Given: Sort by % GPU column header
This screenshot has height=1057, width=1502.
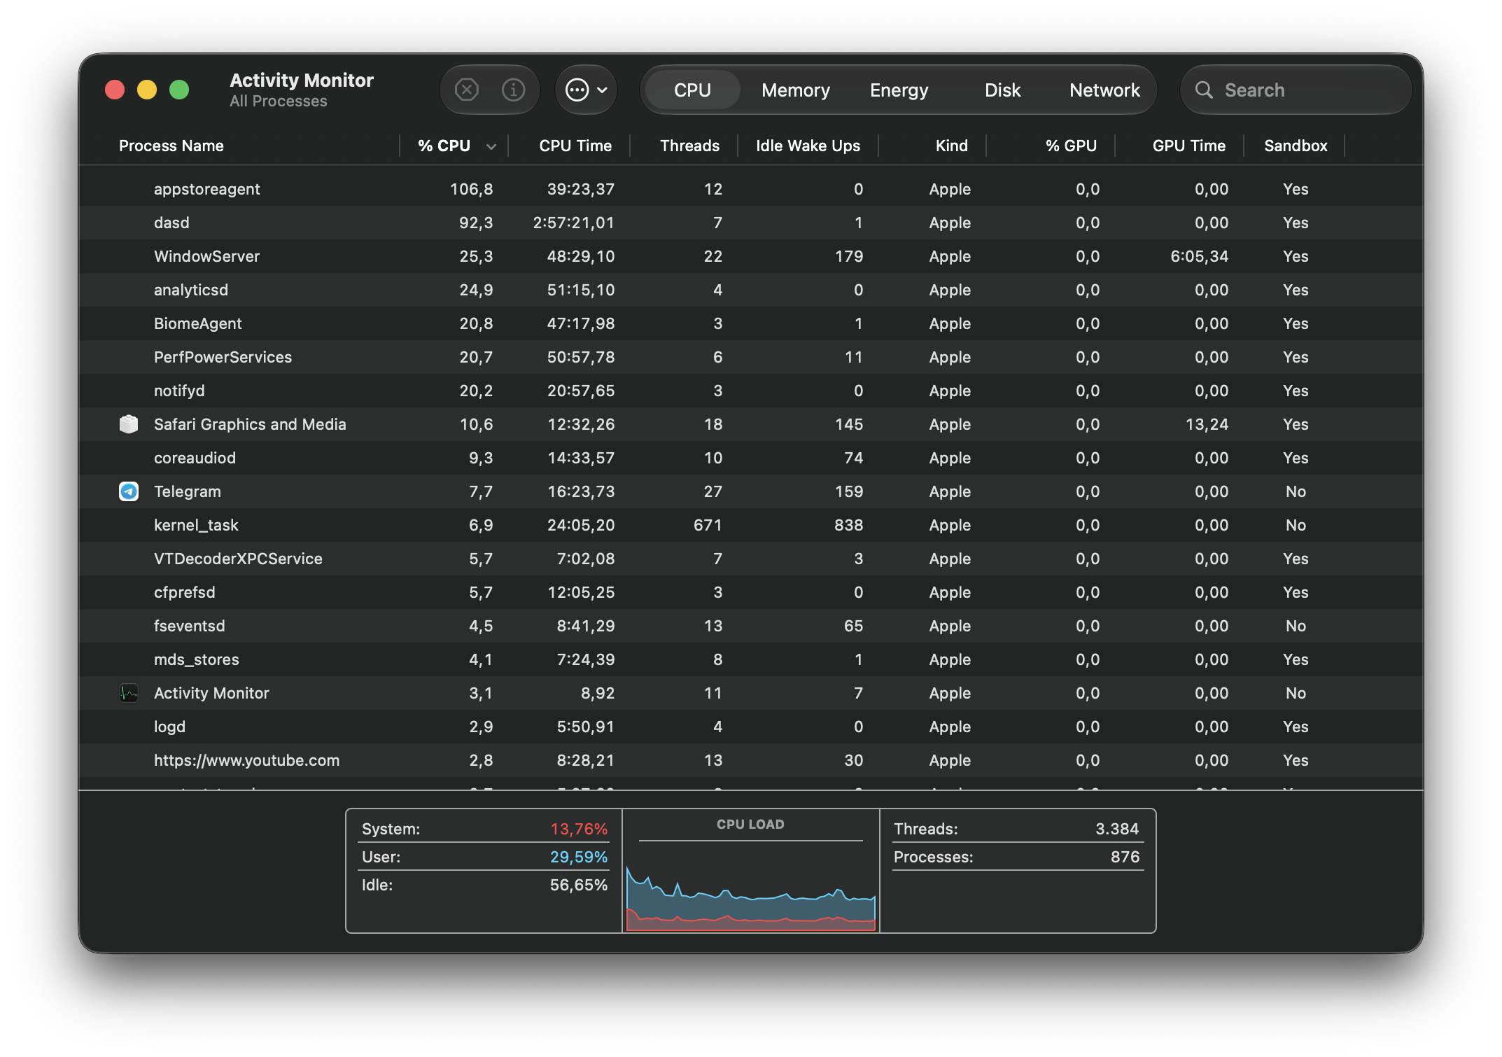Looking at the screenshot, I should point(1071,146).
